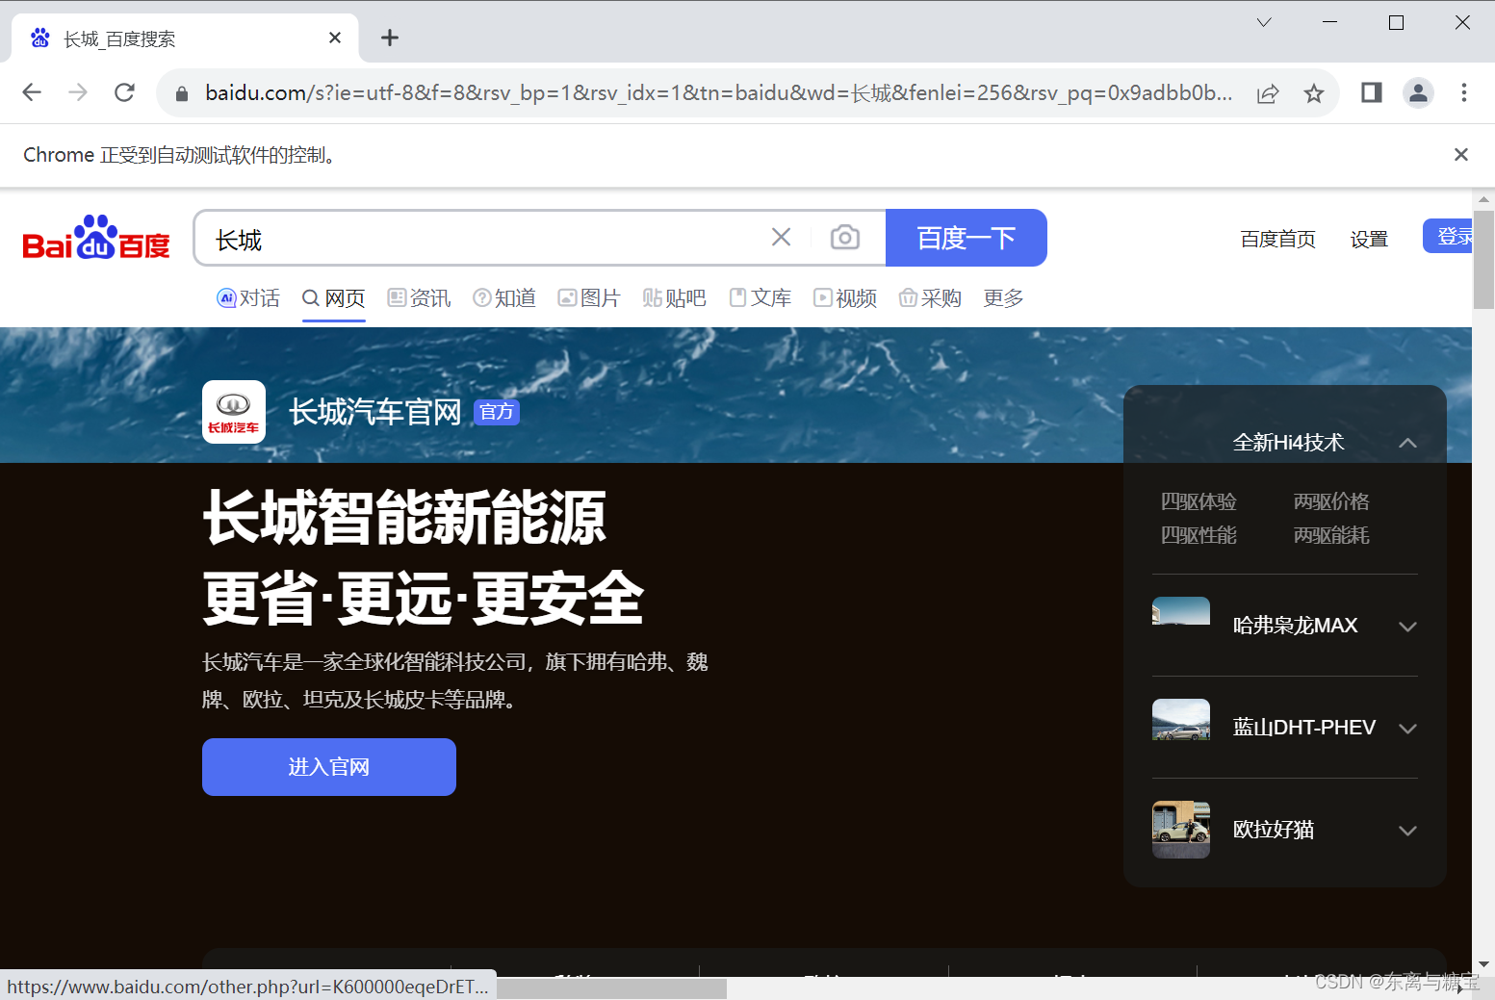
Task: Switch to the 对话 tab
Action: (x=248, y=298)
